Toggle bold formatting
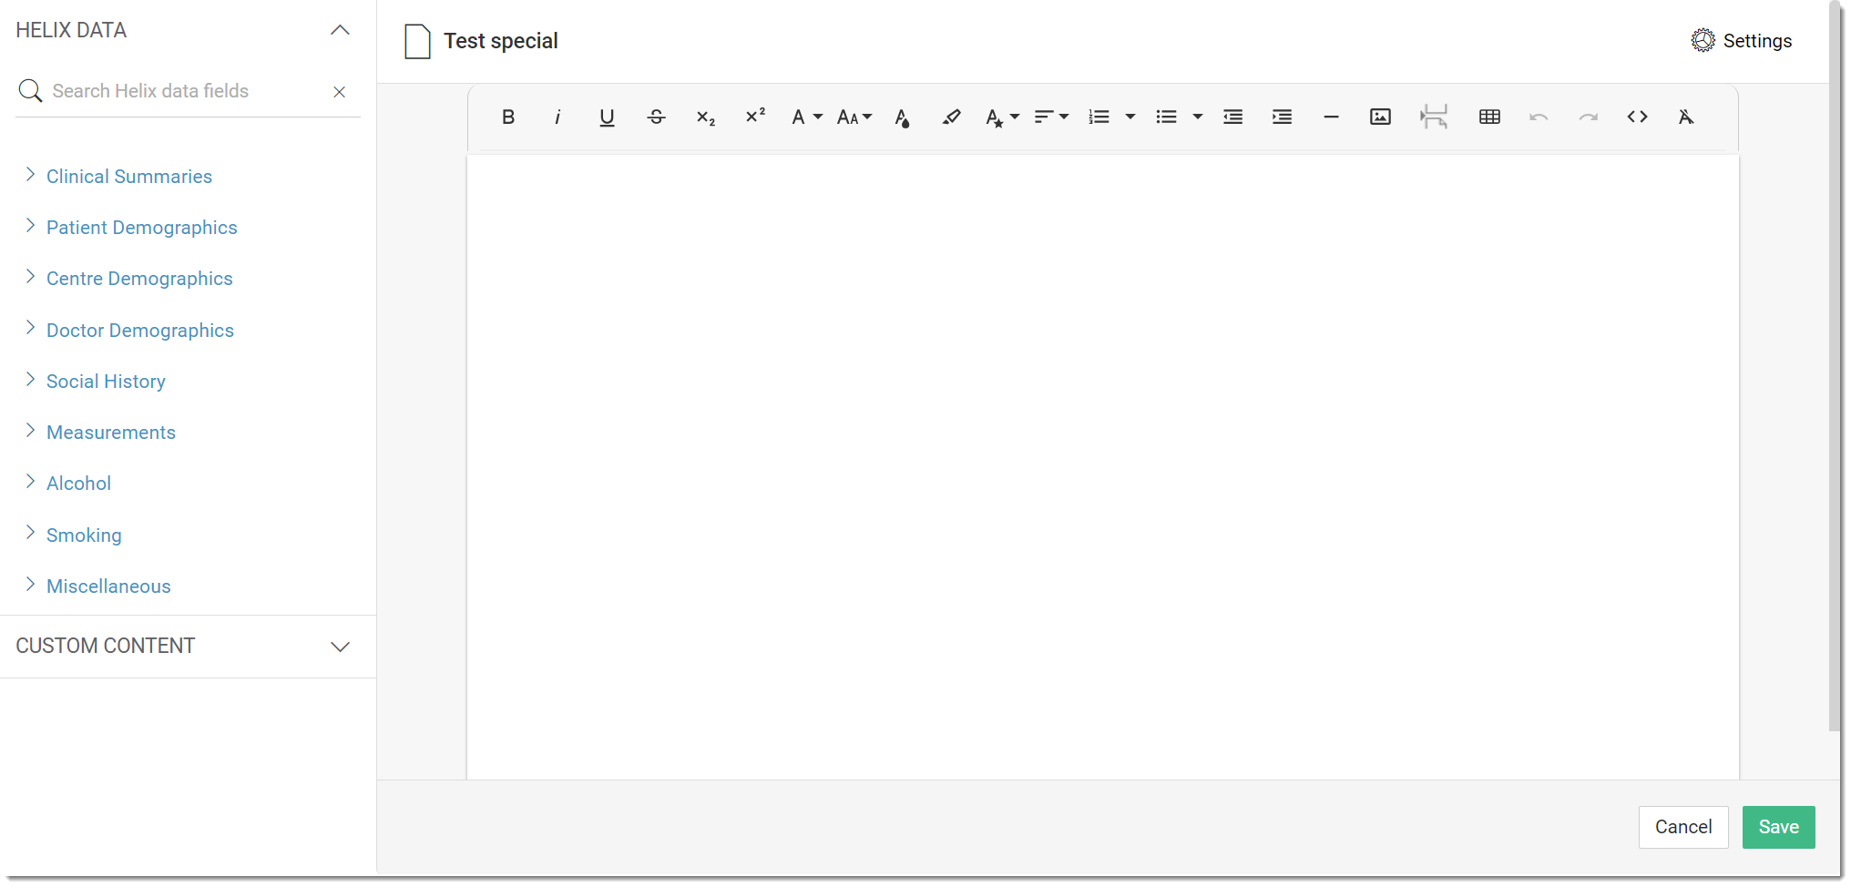 [508, 117]
